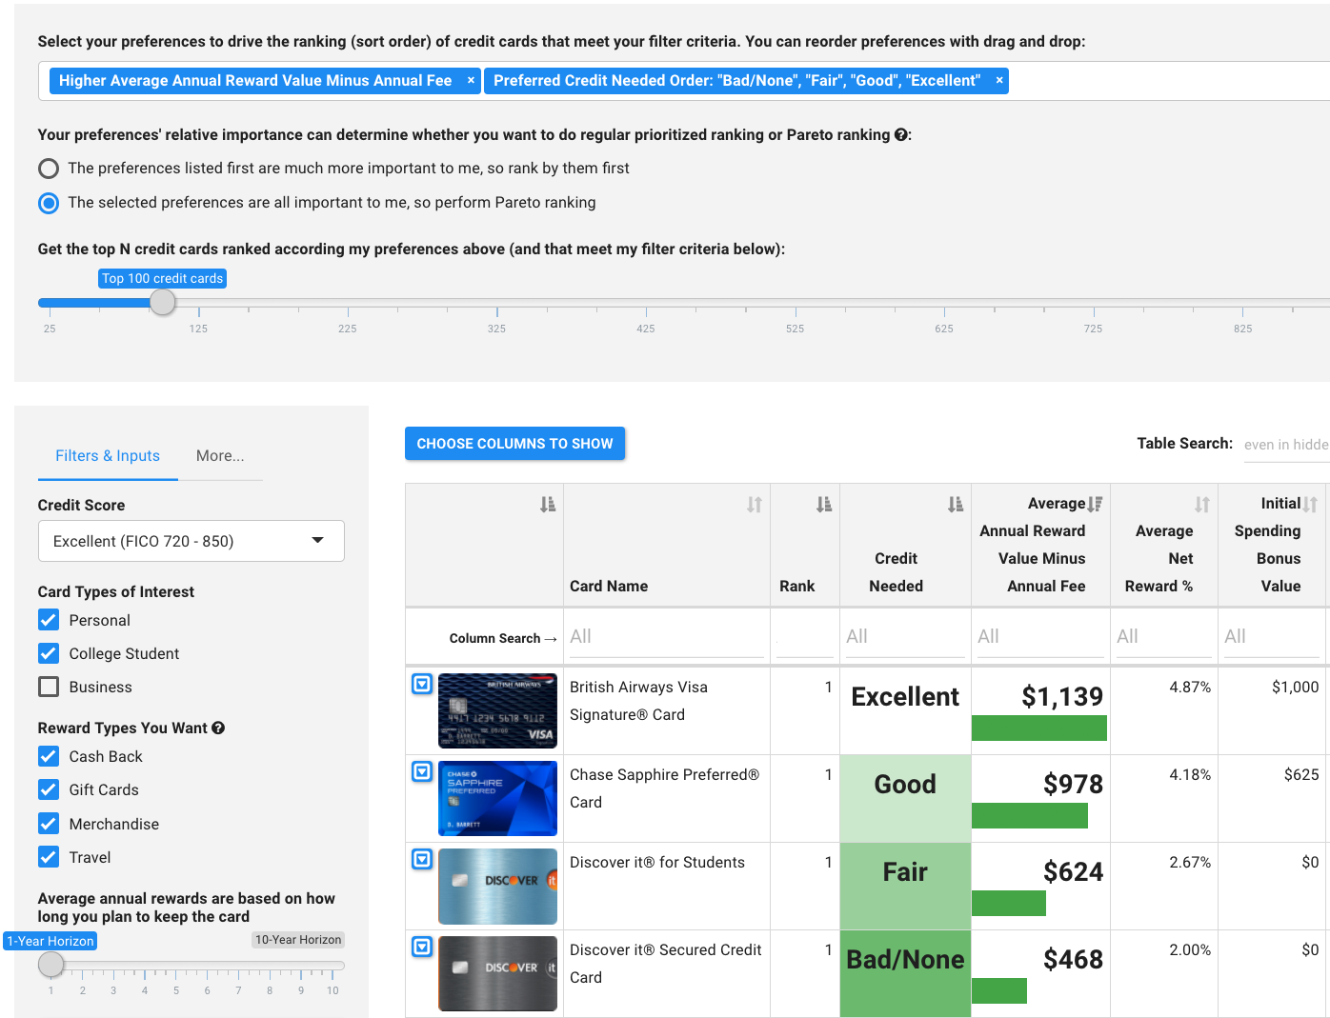This screenshot has height=1018, width=1330.
Task: Enable the Business card type checkbox
Action: tap(49, 687)
